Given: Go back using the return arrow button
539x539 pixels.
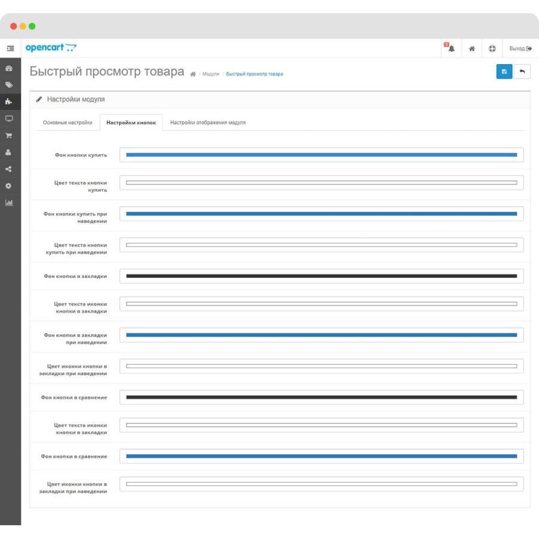Looking at the screenshot, I should click(522, 71).
